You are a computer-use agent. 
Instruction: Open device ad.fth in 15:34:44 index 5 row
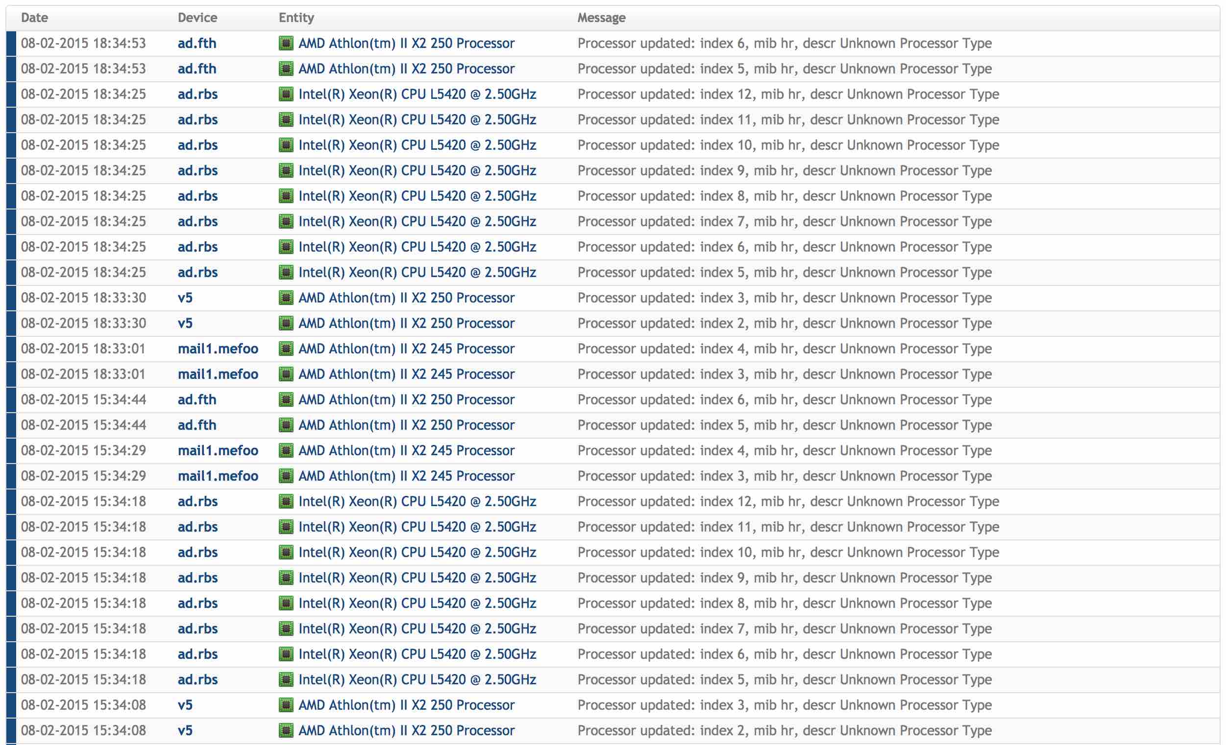197,425
